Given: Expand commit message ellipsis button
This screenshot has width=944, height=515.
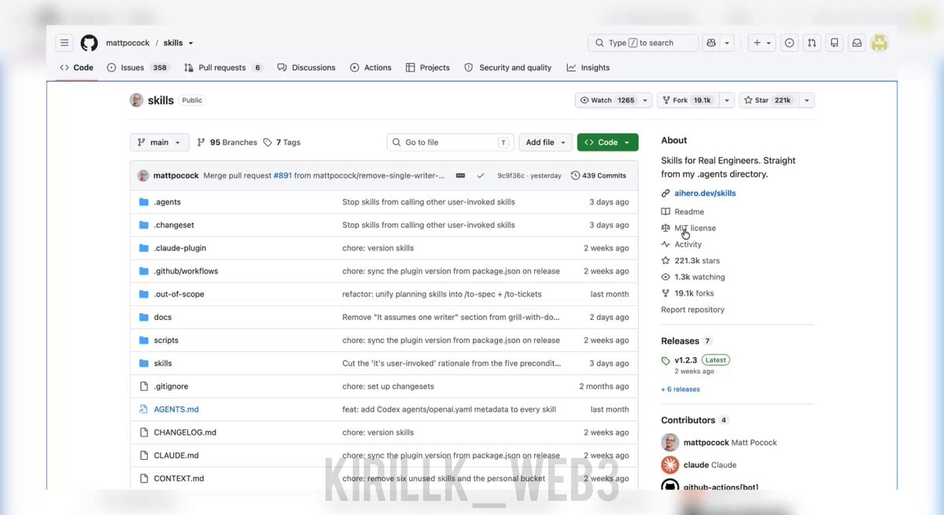Looking at the screenshot, I should (x=460, y=175).
